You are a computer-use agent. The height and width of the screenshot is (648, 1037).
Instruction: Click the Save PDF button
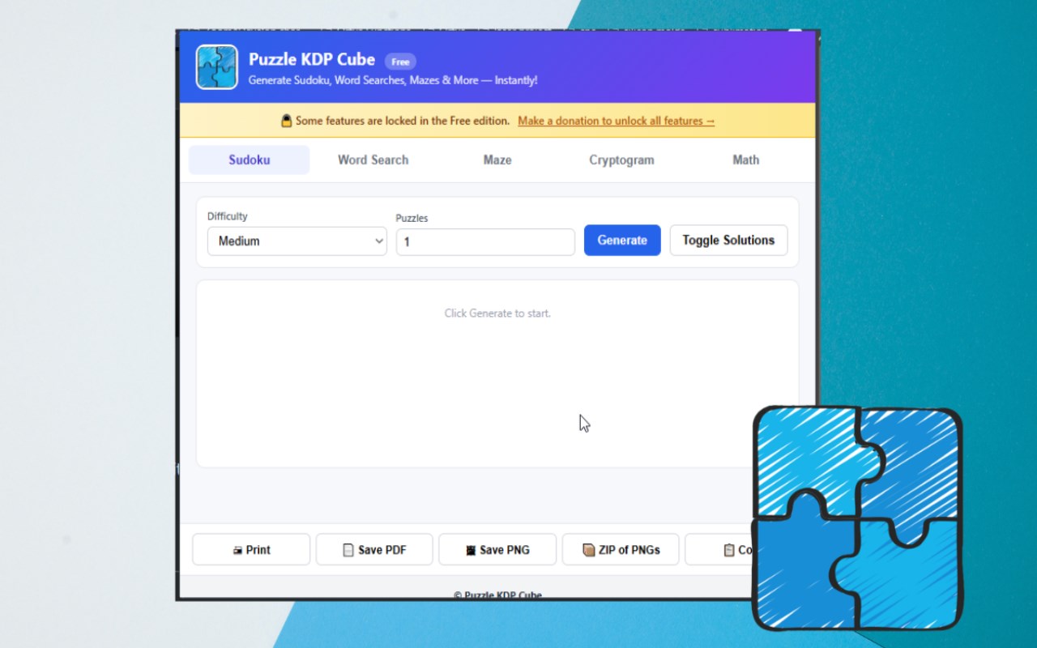coord(374,549)
